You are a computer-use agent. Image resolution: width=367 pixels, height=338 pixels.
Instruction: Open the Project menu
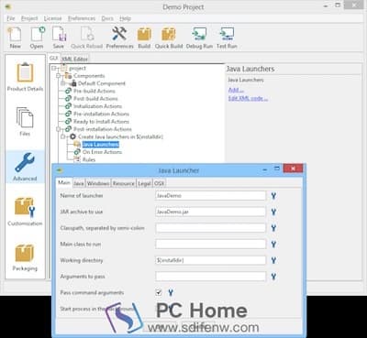[x=29, y=18]
